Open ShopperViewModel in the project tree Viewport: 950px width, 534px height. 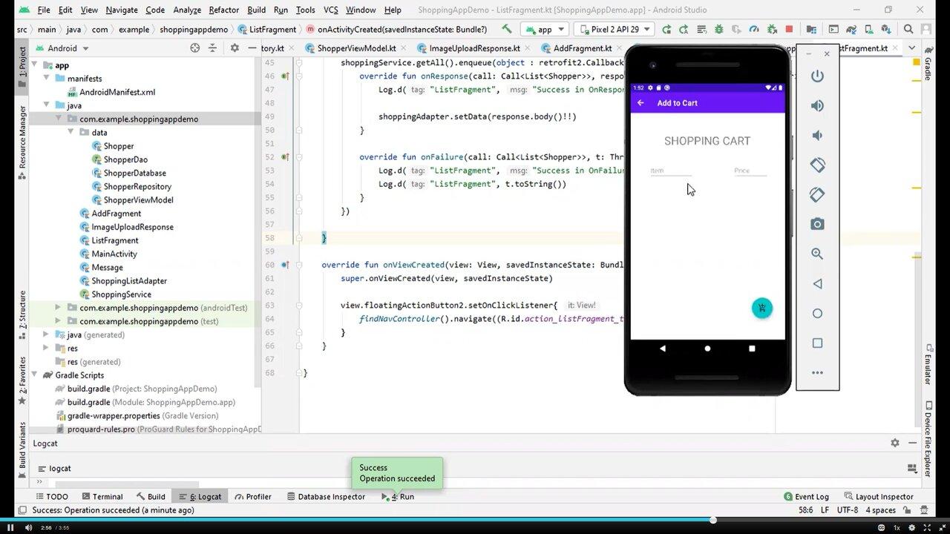coord(138,200)
